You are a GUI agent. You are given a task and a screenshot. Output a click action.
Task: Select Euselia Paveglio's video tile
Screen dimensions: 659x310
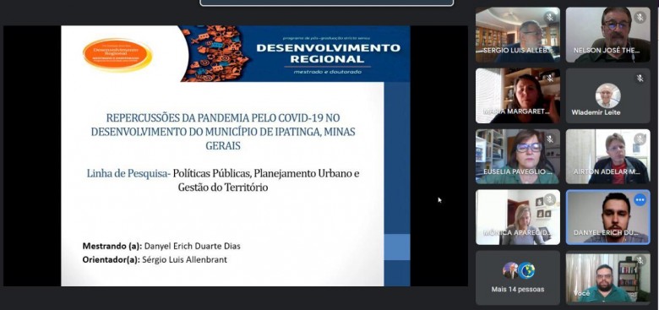point(518,156)
